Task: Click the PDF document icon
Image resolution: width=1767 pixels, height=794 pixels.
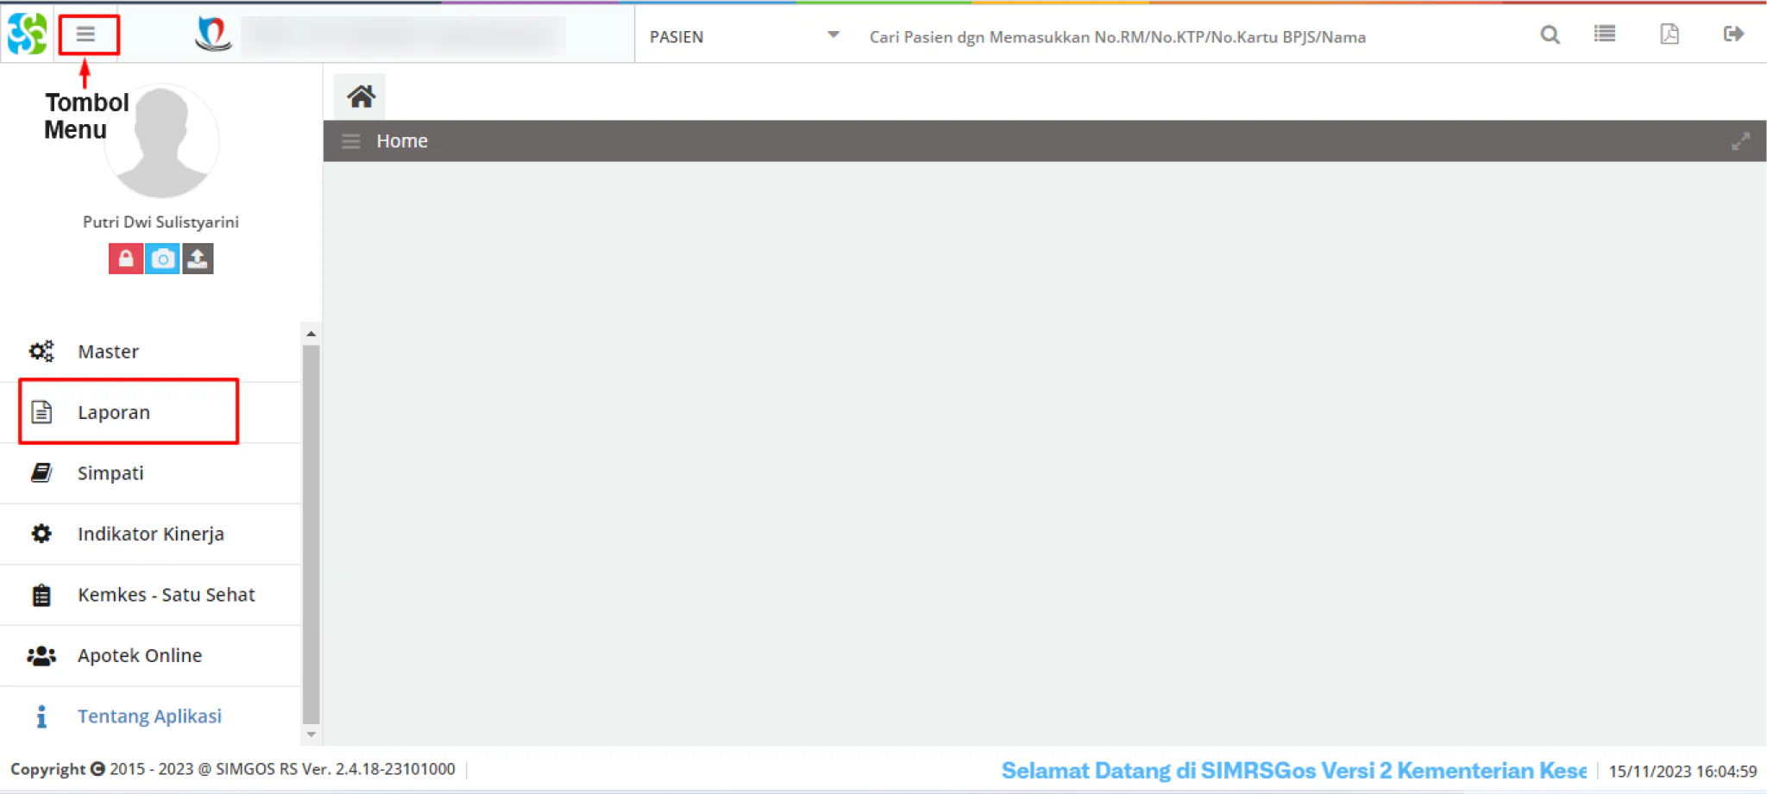Action: [1670, 34]
